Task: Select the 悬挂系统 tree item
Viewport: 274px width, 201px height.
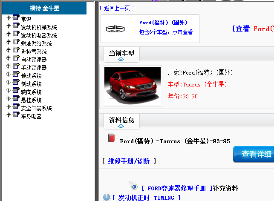Action: coord(31,100)
